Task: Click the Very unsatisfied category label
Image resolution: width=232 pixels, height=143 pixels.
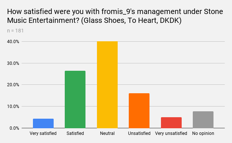Action: coord(171,133)
